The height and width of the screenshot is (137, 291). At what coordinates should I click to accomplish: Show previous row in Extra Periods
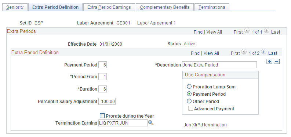[247, 31]
